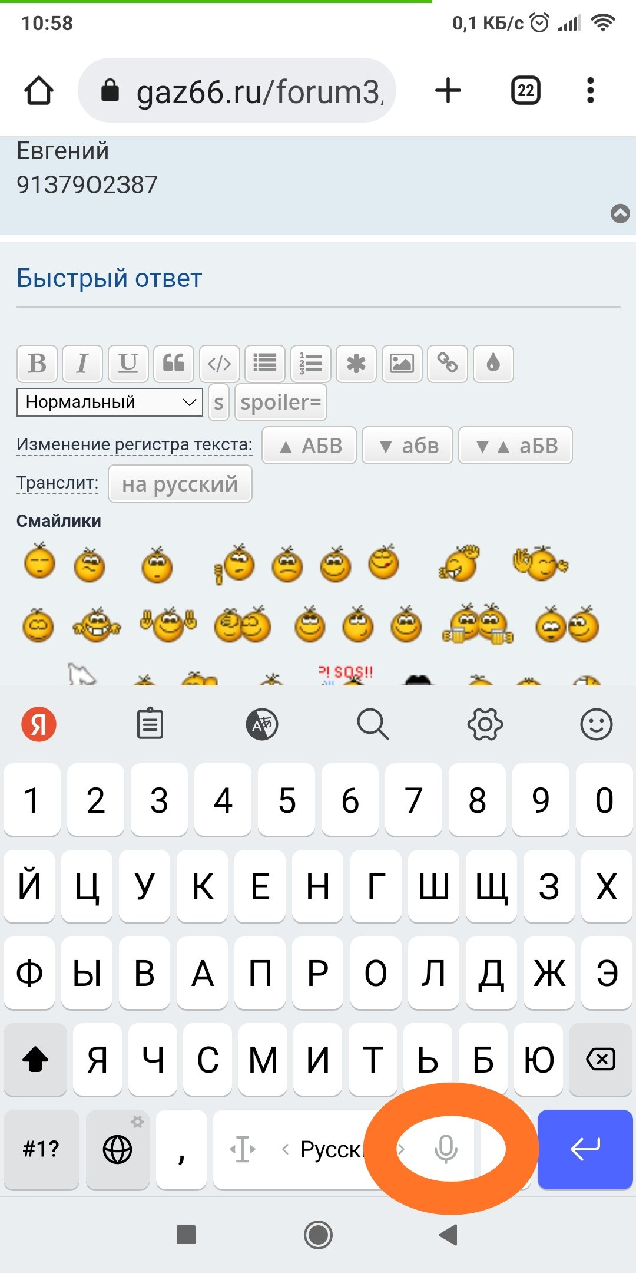Open font color picker drop icon
Viewport: 636px width, 1273px height.
pyautogui.click(x=493, y=364)
